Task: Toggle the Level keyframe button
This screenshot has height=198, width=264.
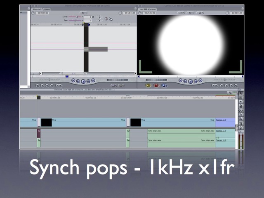Action: [x=99, y=17]
